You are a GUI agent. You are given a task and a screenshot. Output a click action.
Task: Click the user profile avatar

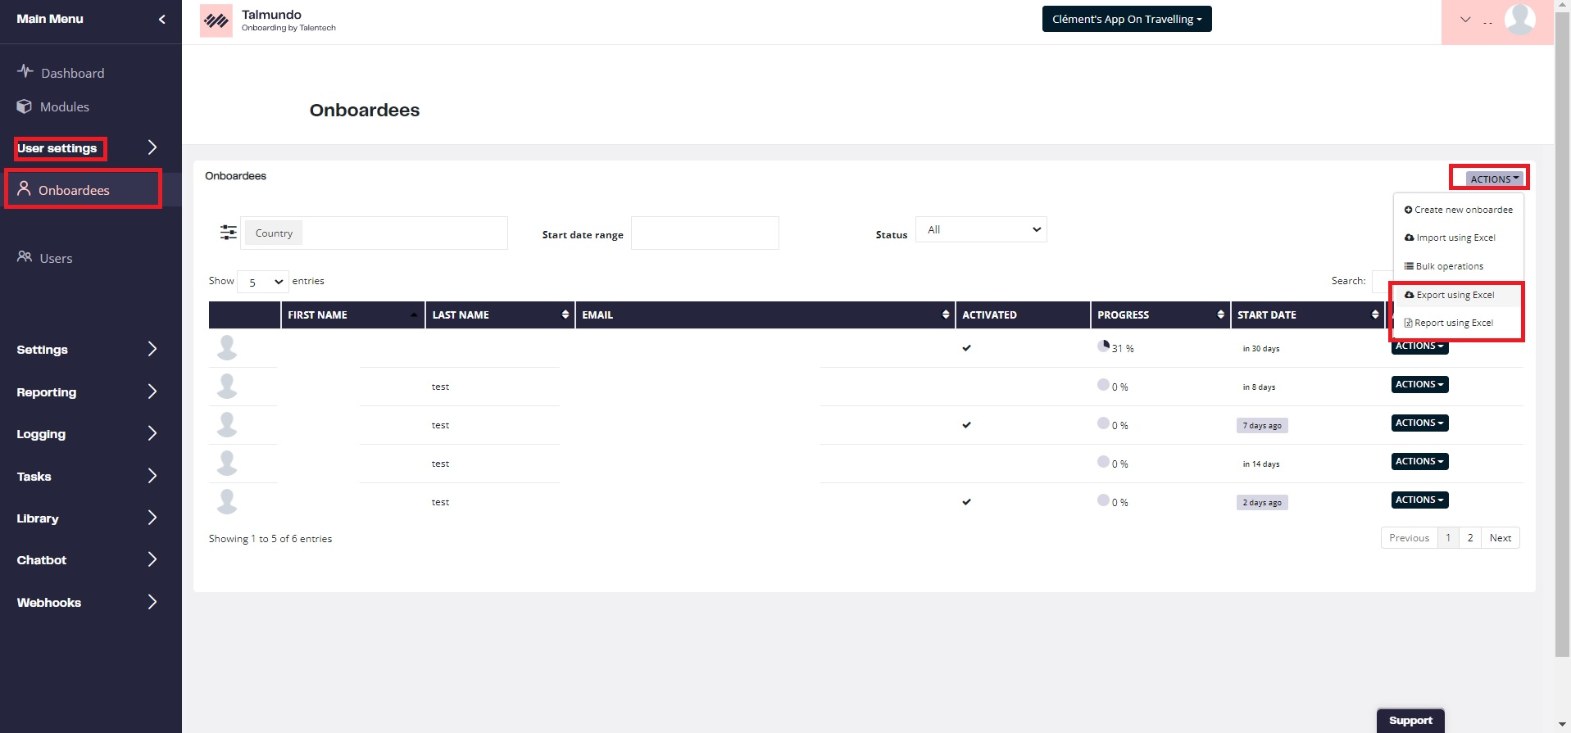click(x=1519, y=20)
